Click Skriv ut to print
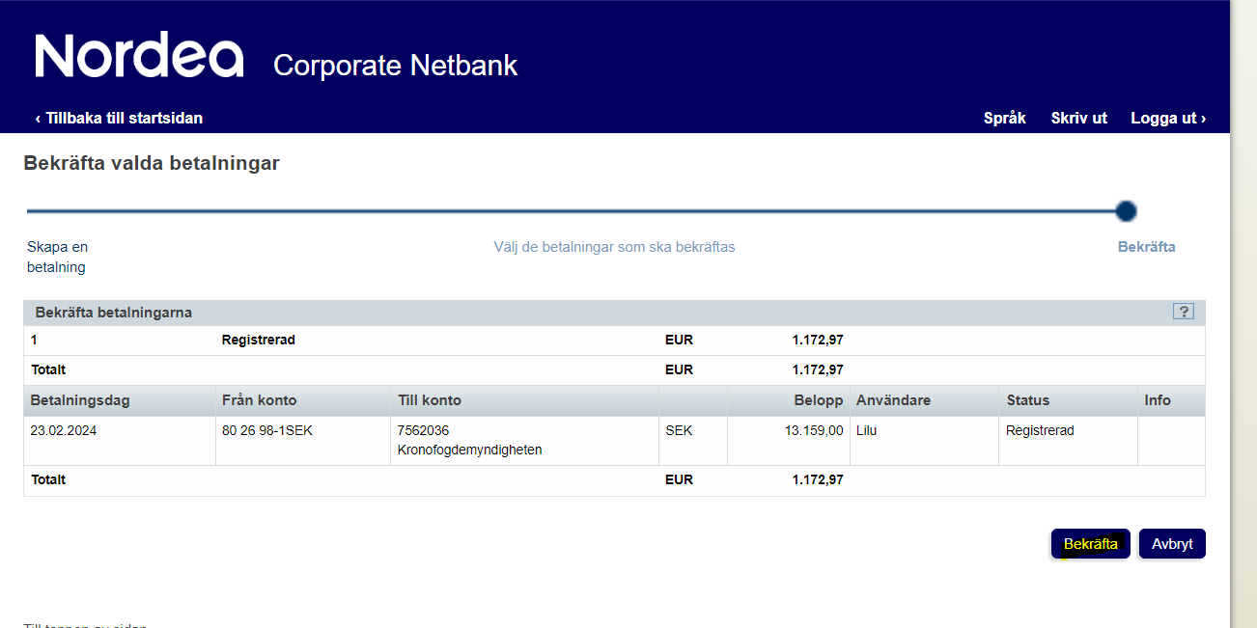 click(1078, 119)
